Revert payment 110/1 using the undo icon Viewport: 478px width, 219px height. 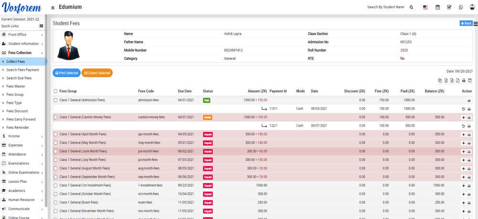coord(463,109)
